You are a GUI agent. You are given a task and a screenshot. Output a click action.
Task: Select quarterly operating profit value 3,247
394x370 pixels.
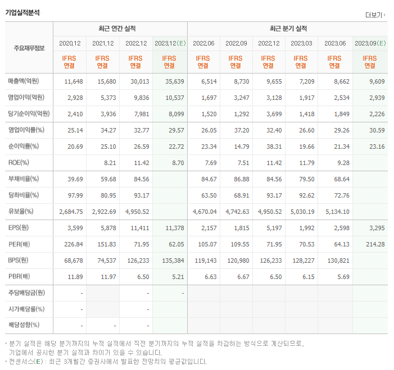pyautogui.click(x=242, y=98)
